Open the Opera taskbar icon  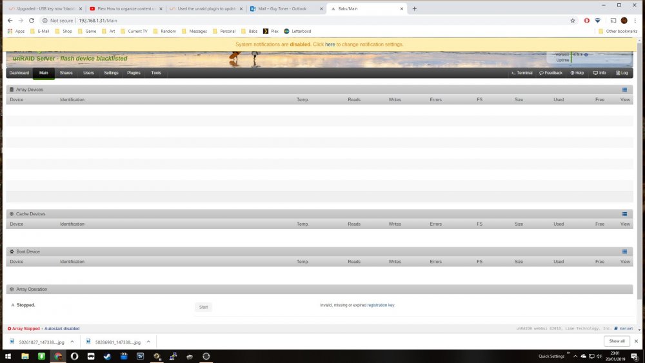pos(74,356)
